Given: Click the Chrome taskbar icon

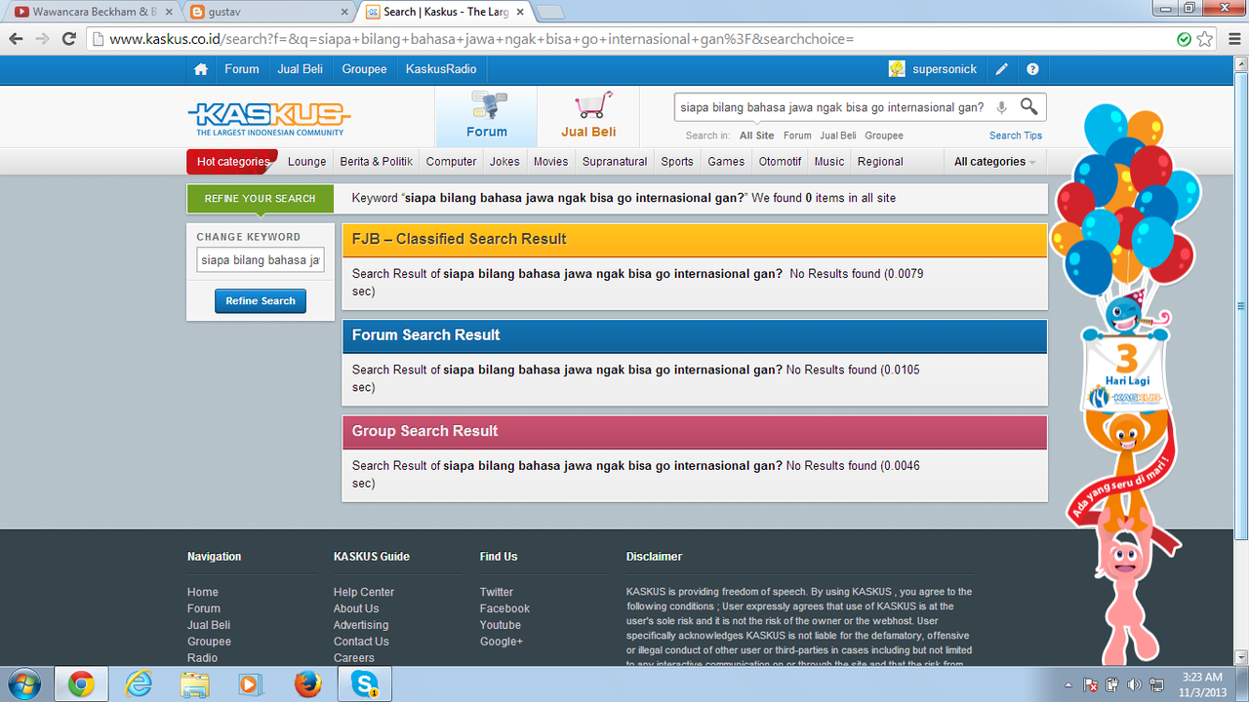Looking at the screenshot, I should coord(81,684).
